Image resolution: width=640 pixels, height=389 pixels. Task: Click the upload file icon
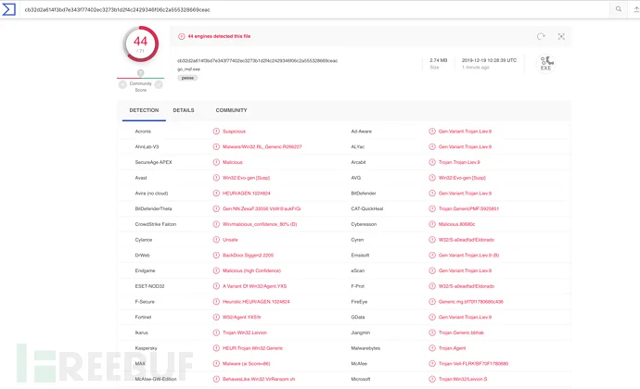coord(636,9)
